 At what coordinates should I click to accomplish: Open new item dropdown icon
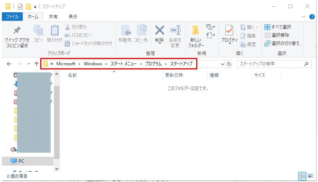(x=210, y=27)
